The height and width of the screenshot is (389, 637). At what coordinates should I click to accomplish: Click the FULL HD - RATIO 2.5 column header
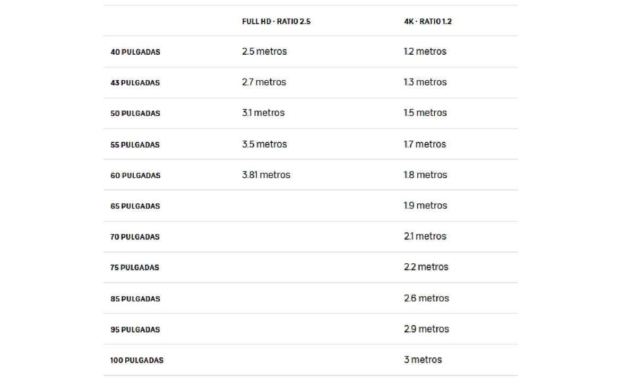coord(276,22)
